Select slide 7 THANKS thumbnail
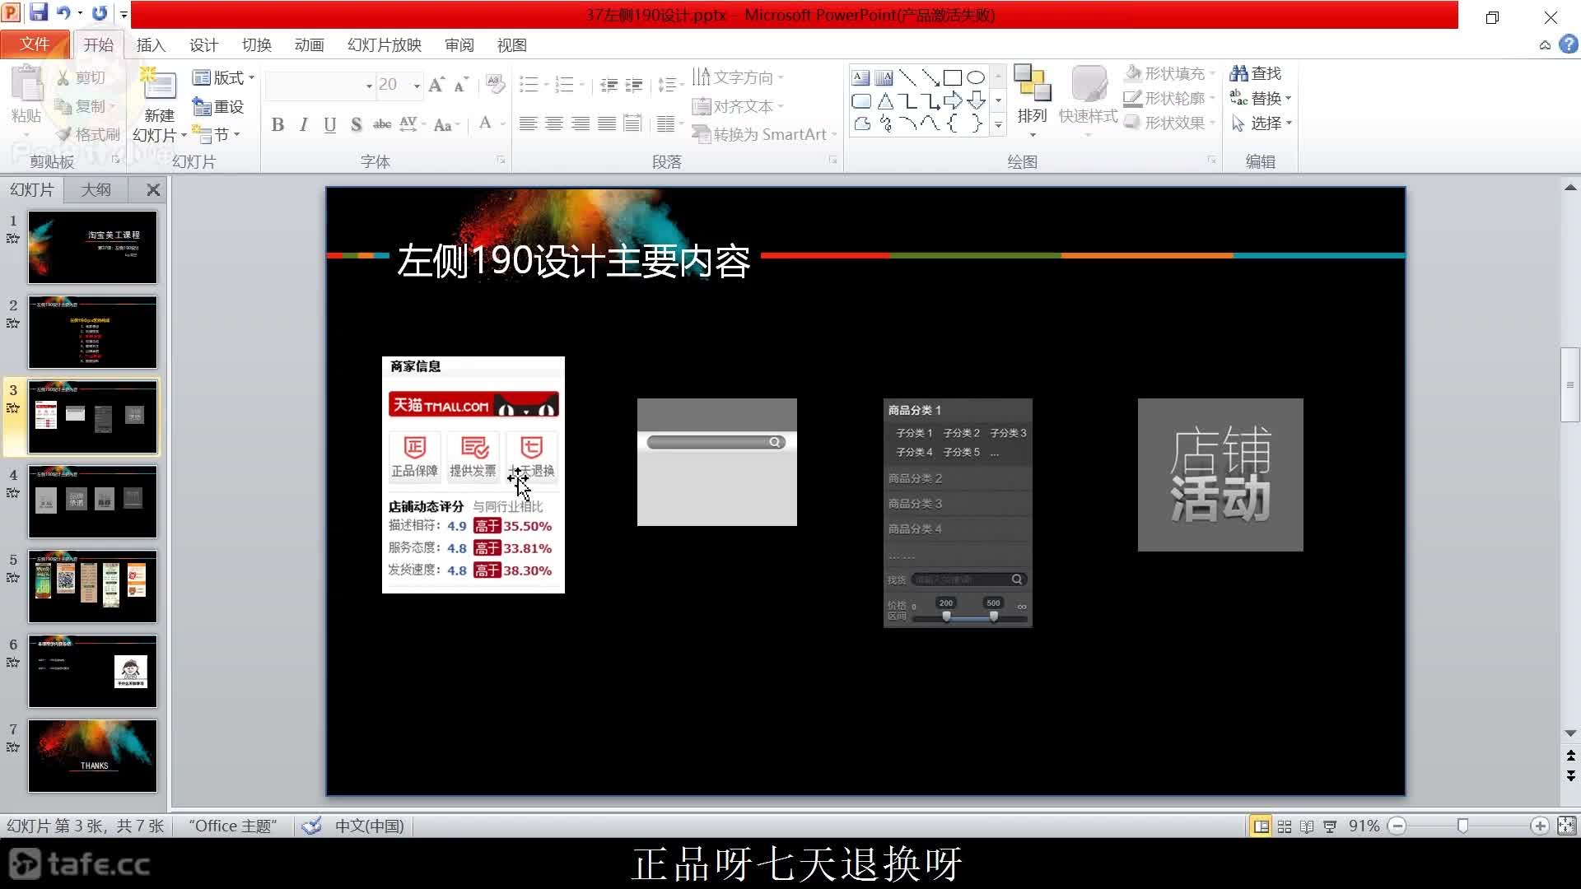The image size is (1581, 889). coord(92,756)
